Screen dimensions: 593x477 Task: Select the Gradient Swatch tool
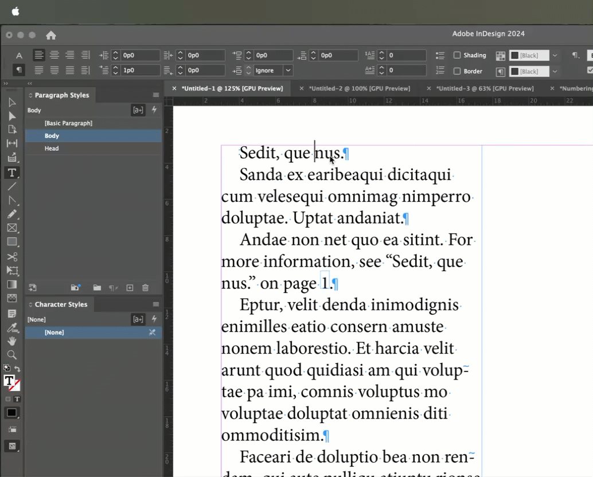tap(11, 284)
